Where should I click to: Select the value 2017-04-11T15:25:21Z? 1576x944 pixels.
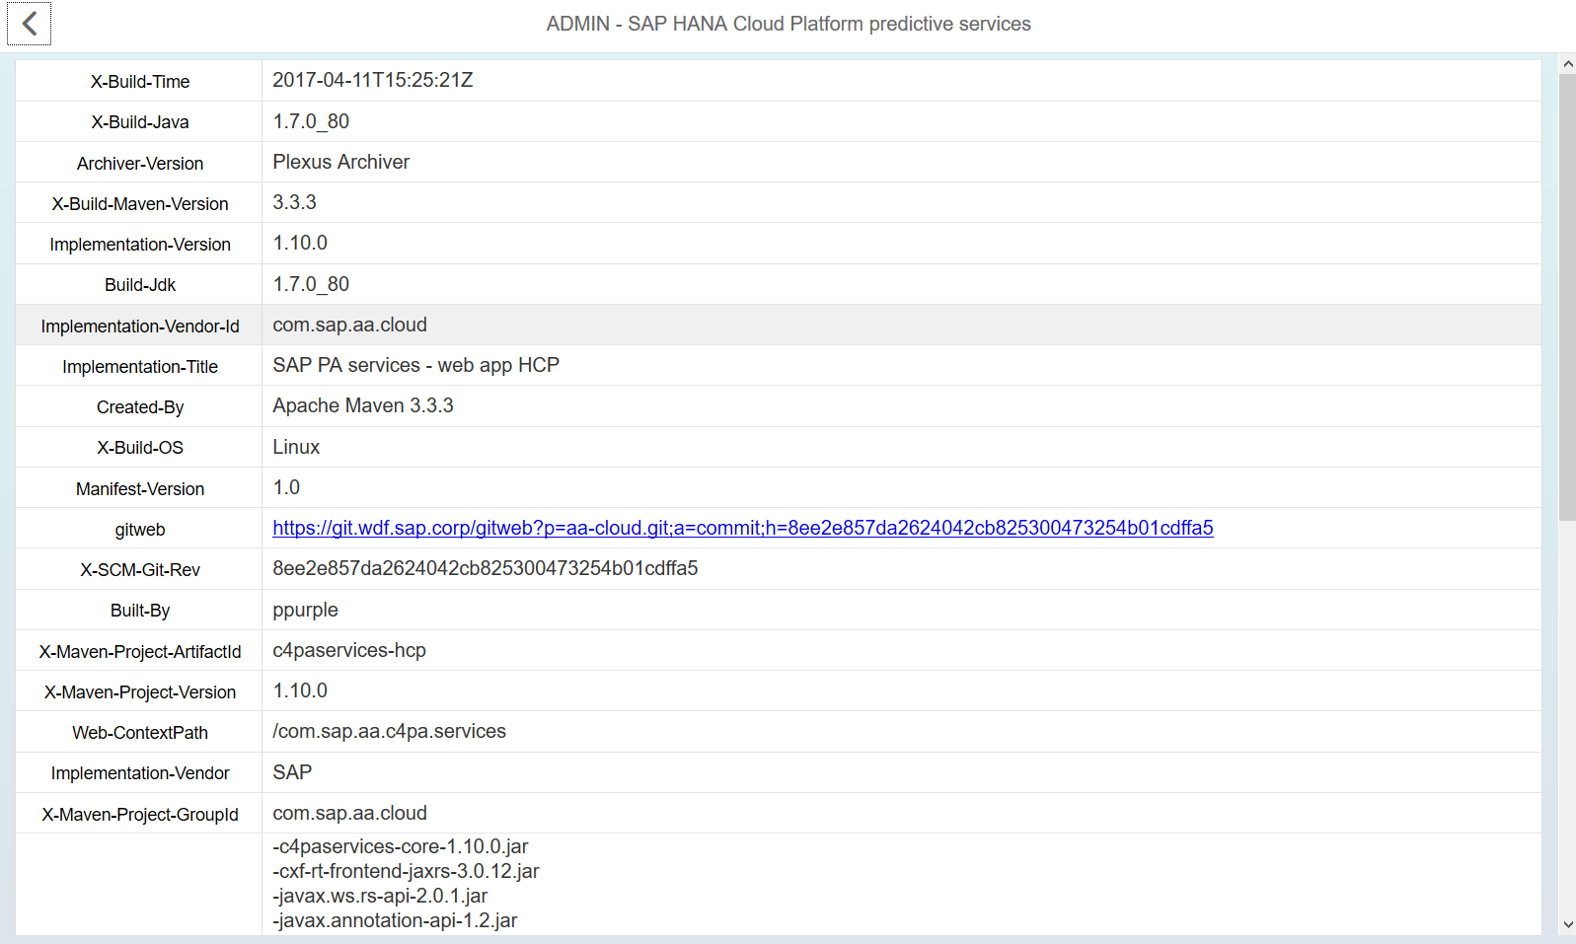pyautogui.click(x=373, y=80)
